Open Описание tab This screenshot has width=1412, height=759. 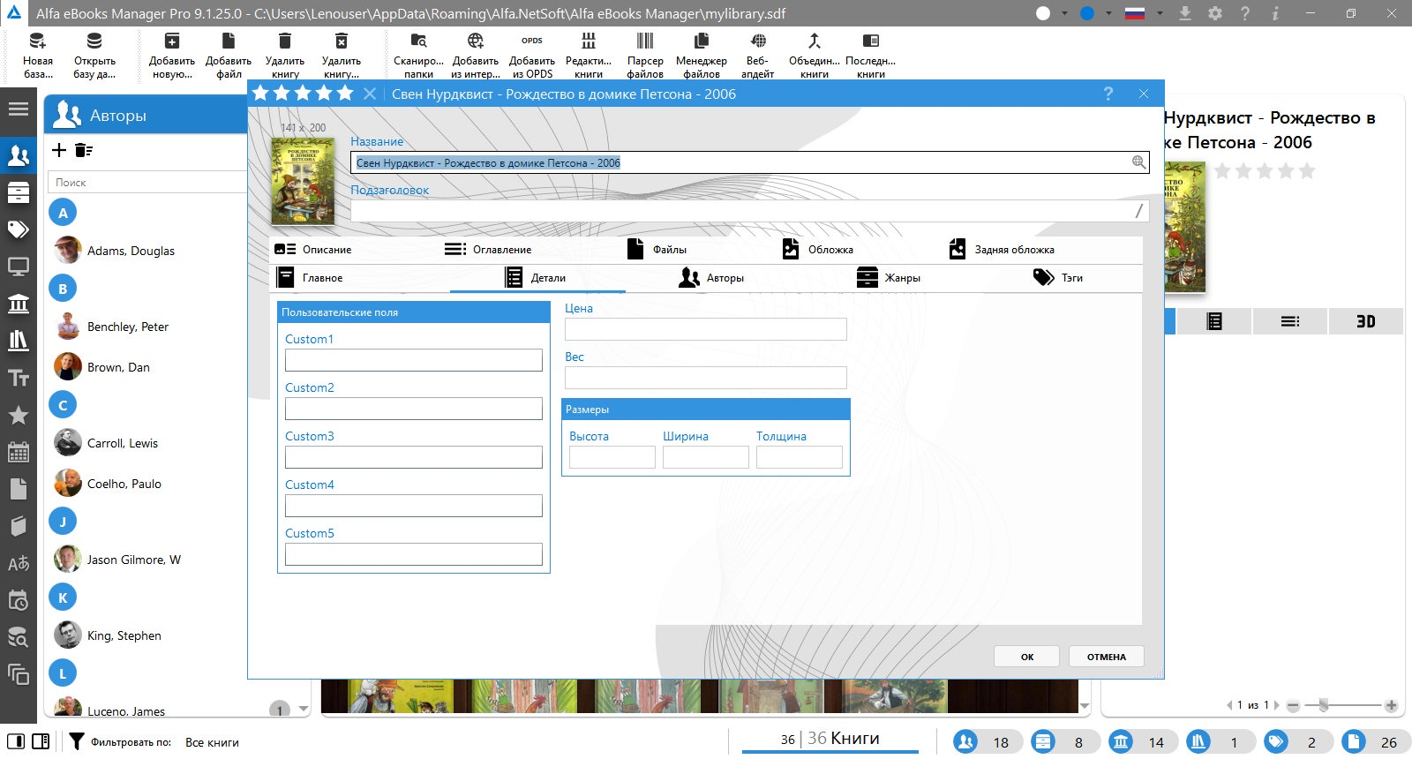pyautogui.click(x=313, y=250)
